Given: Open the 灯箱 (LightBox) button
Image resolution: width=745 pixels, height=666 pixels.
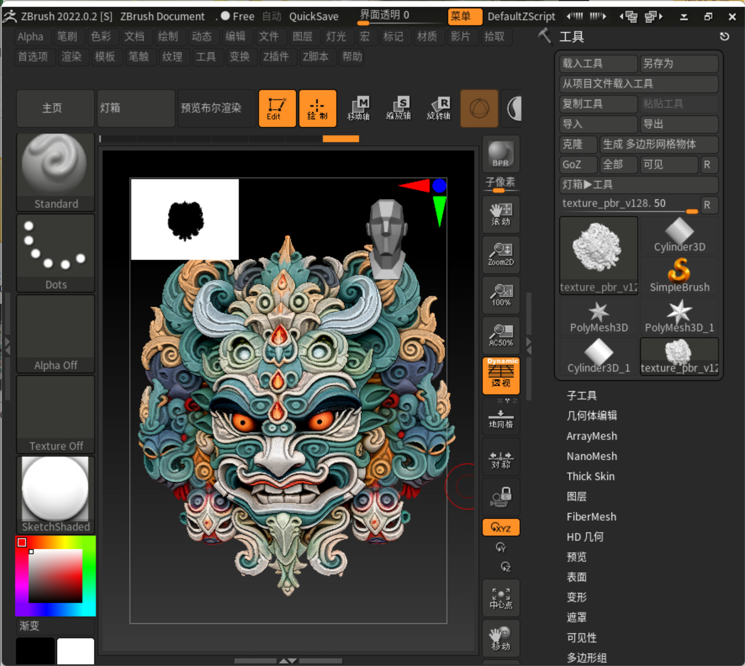Looking at the screenshot, I should point(136,108).
